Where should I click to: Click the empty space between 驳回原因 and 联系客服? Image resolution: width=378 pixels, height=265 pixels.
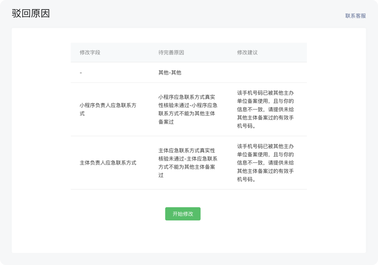[x=196, y=15]
